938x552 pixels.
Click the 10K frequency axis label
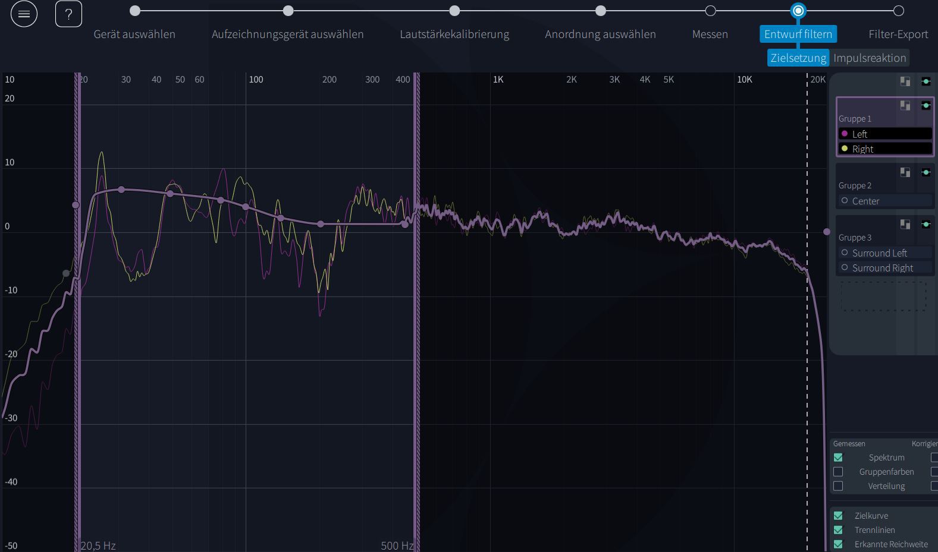(745, 80)
